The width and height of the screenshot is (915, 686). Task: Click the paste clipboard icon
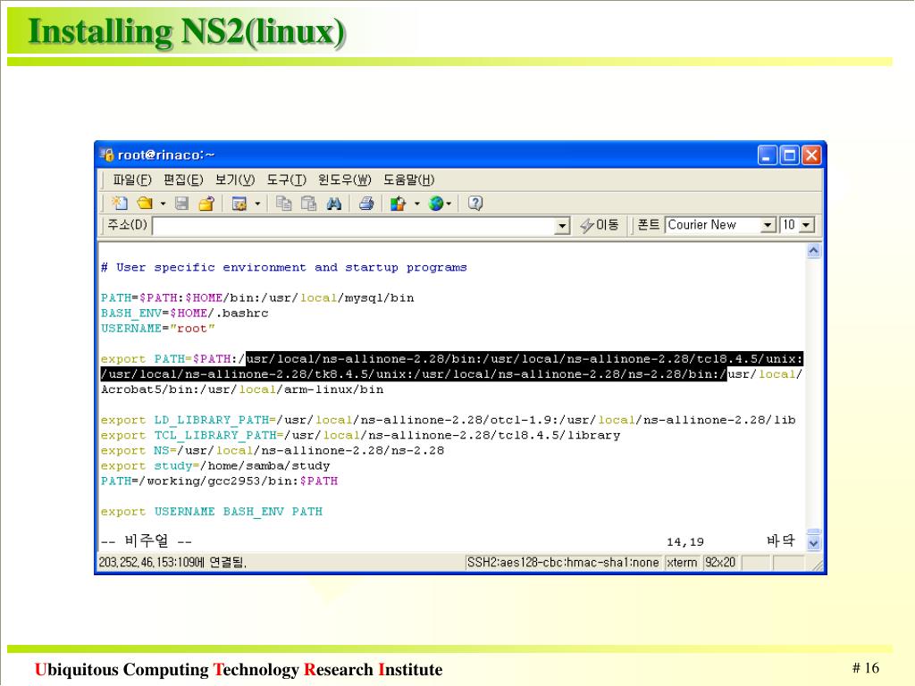308,204
